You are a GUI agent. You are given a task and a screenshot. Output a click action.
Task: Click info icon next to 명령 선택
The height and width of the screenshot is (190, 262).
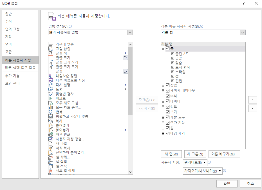click(70, 26)
